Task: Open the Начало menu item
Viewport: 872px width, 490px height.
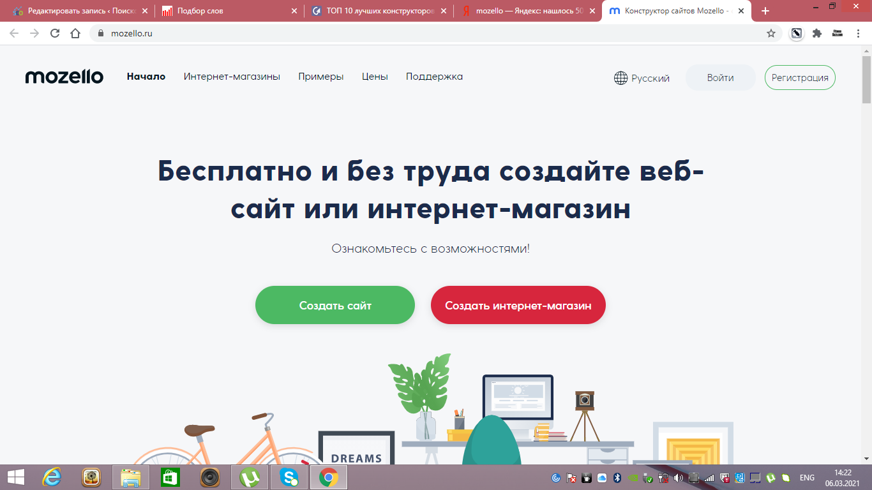Action: coord(146,77)
